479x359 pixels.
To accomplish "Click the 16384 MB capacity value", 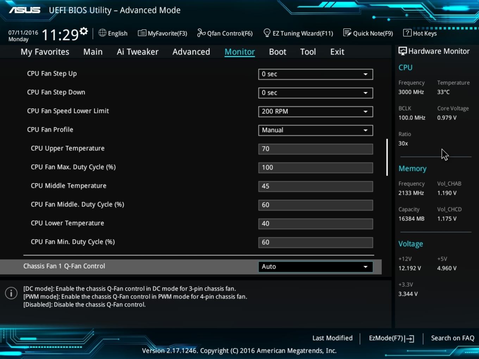I will pyautogui.click(x=411, y=219).
